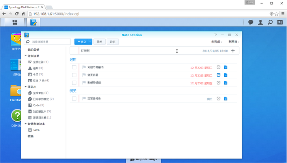The image size is (287, 163).
Task: Click the add task plus icon
Action: point(233,51)
